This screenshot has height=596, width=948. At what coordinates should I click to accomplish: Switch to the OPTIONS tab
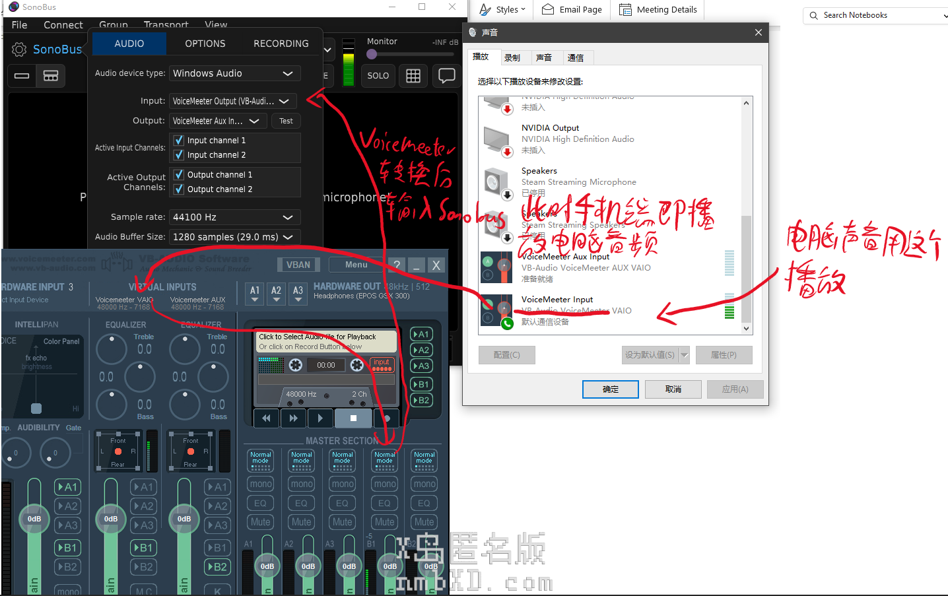click(x=205, y=44)
